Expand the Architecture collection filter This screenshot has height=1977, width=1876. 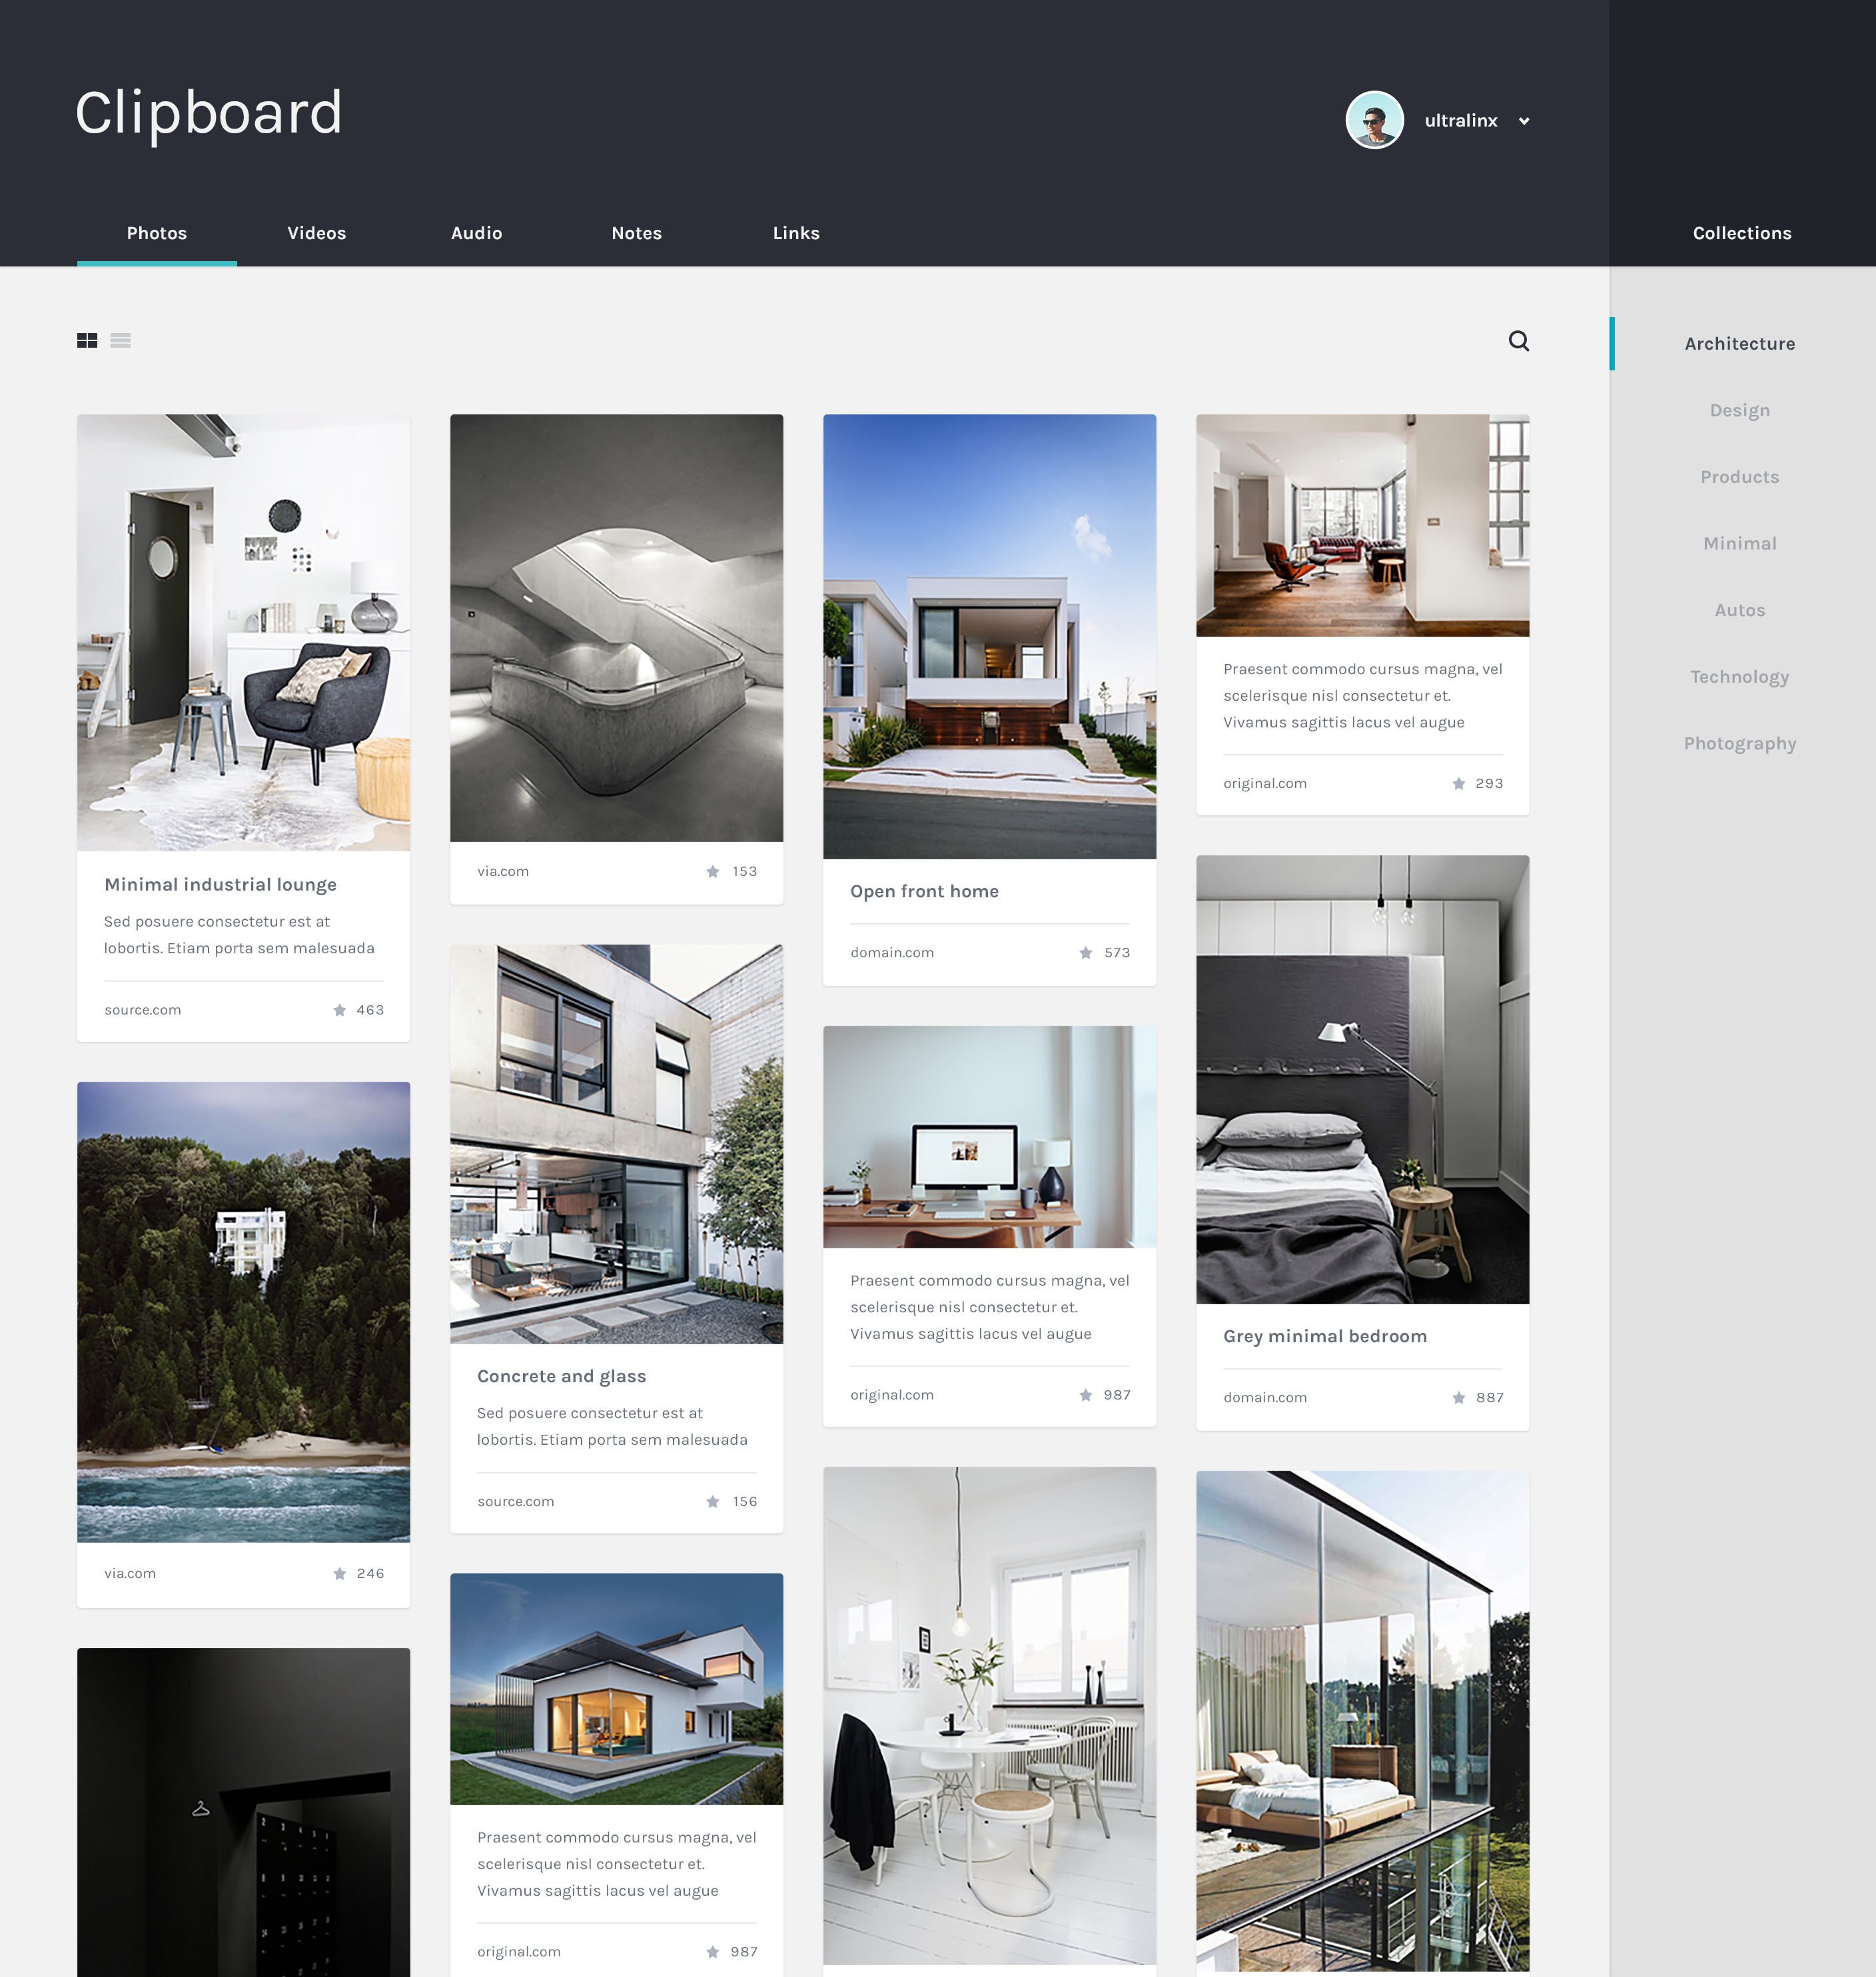[1740, 344]
